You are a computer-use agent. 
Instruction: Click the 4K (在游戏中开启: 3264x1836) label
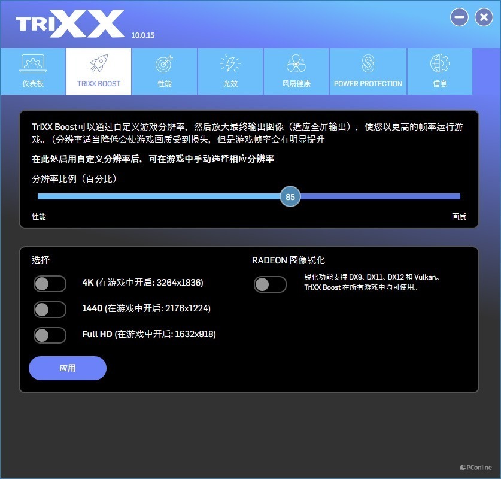[x=143, y=283]
